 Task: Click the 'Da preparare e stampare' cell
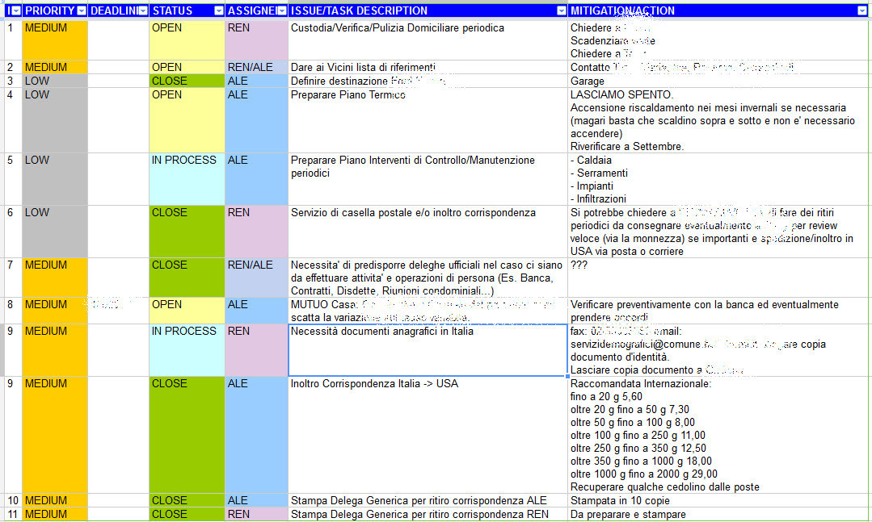point(719,514)
